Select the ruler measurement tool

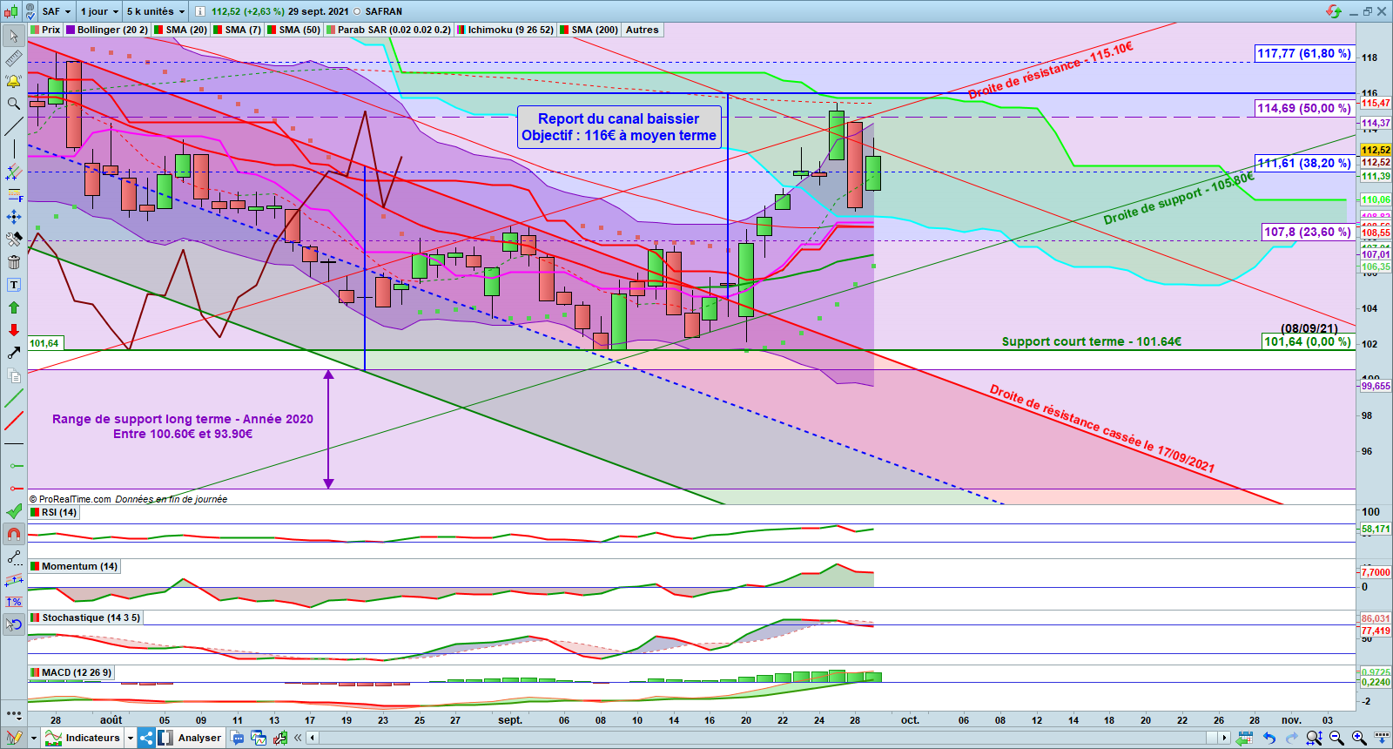[x=14, y=58]
